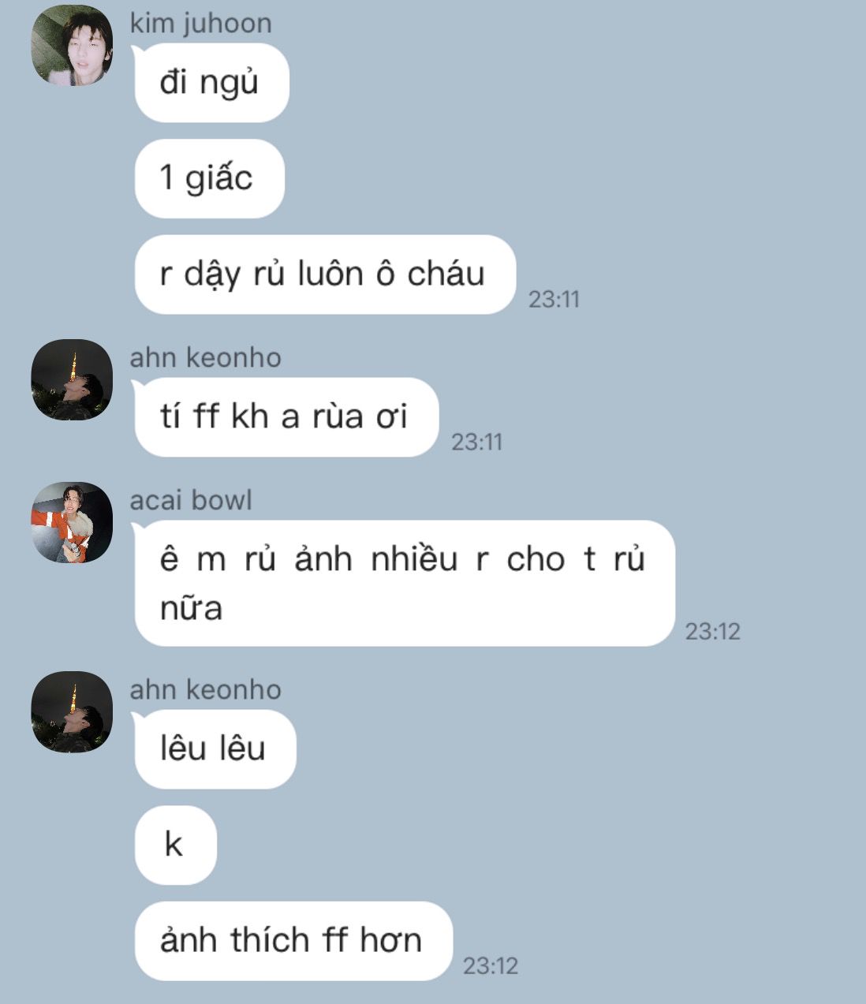
Task: Tap the 'r dậy rủ luôn ô cháu' message
Action: [324, 274]
